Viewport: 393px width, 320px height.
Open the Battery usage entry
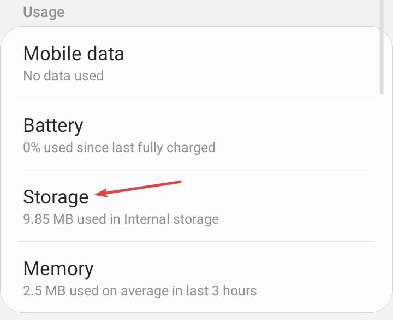coord(53,125)
